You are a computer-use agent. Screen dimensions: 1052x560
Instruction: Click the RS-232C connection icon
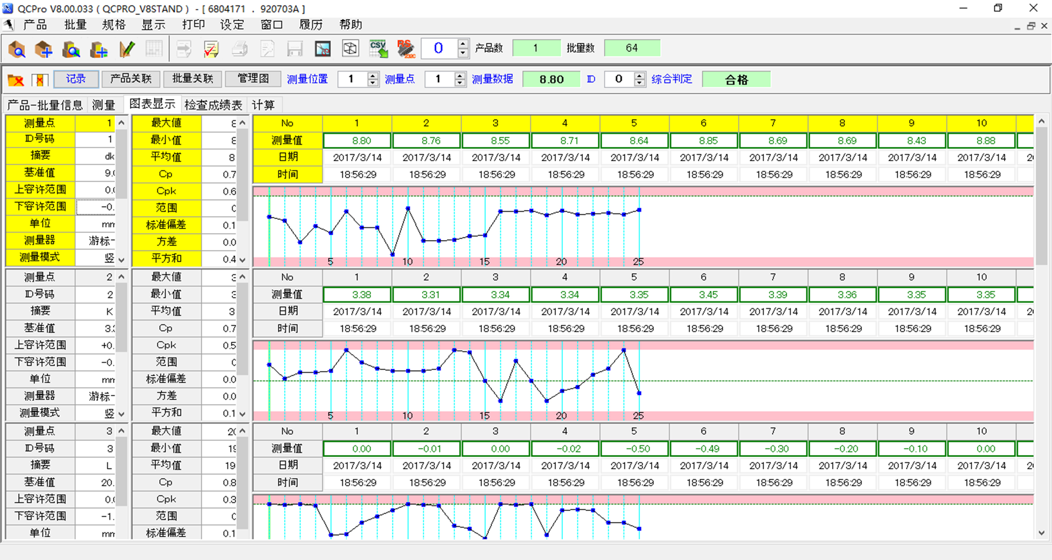[x=406, y=48]
